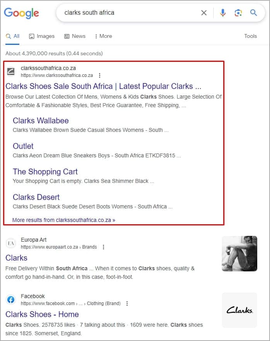270x341 pixels.
Task: Switch to the News tab
Action: coord(75,36)
